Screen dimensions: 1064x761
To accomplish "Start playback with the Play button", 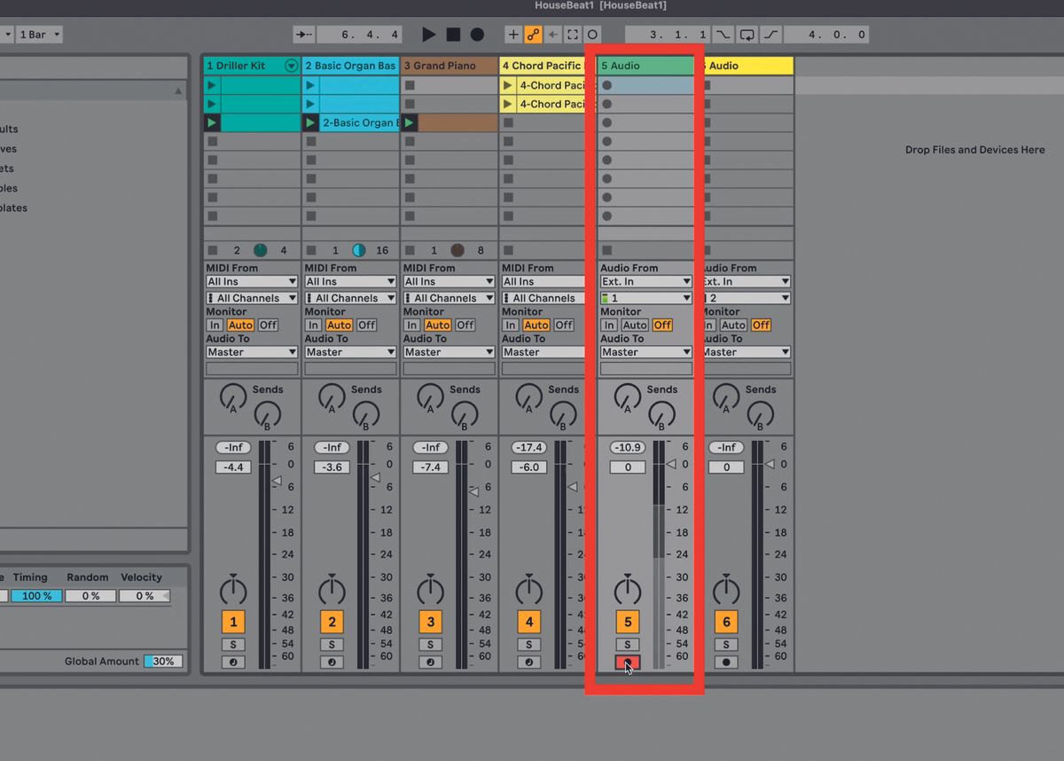I will pyautogui.click(x=429, y=35).
